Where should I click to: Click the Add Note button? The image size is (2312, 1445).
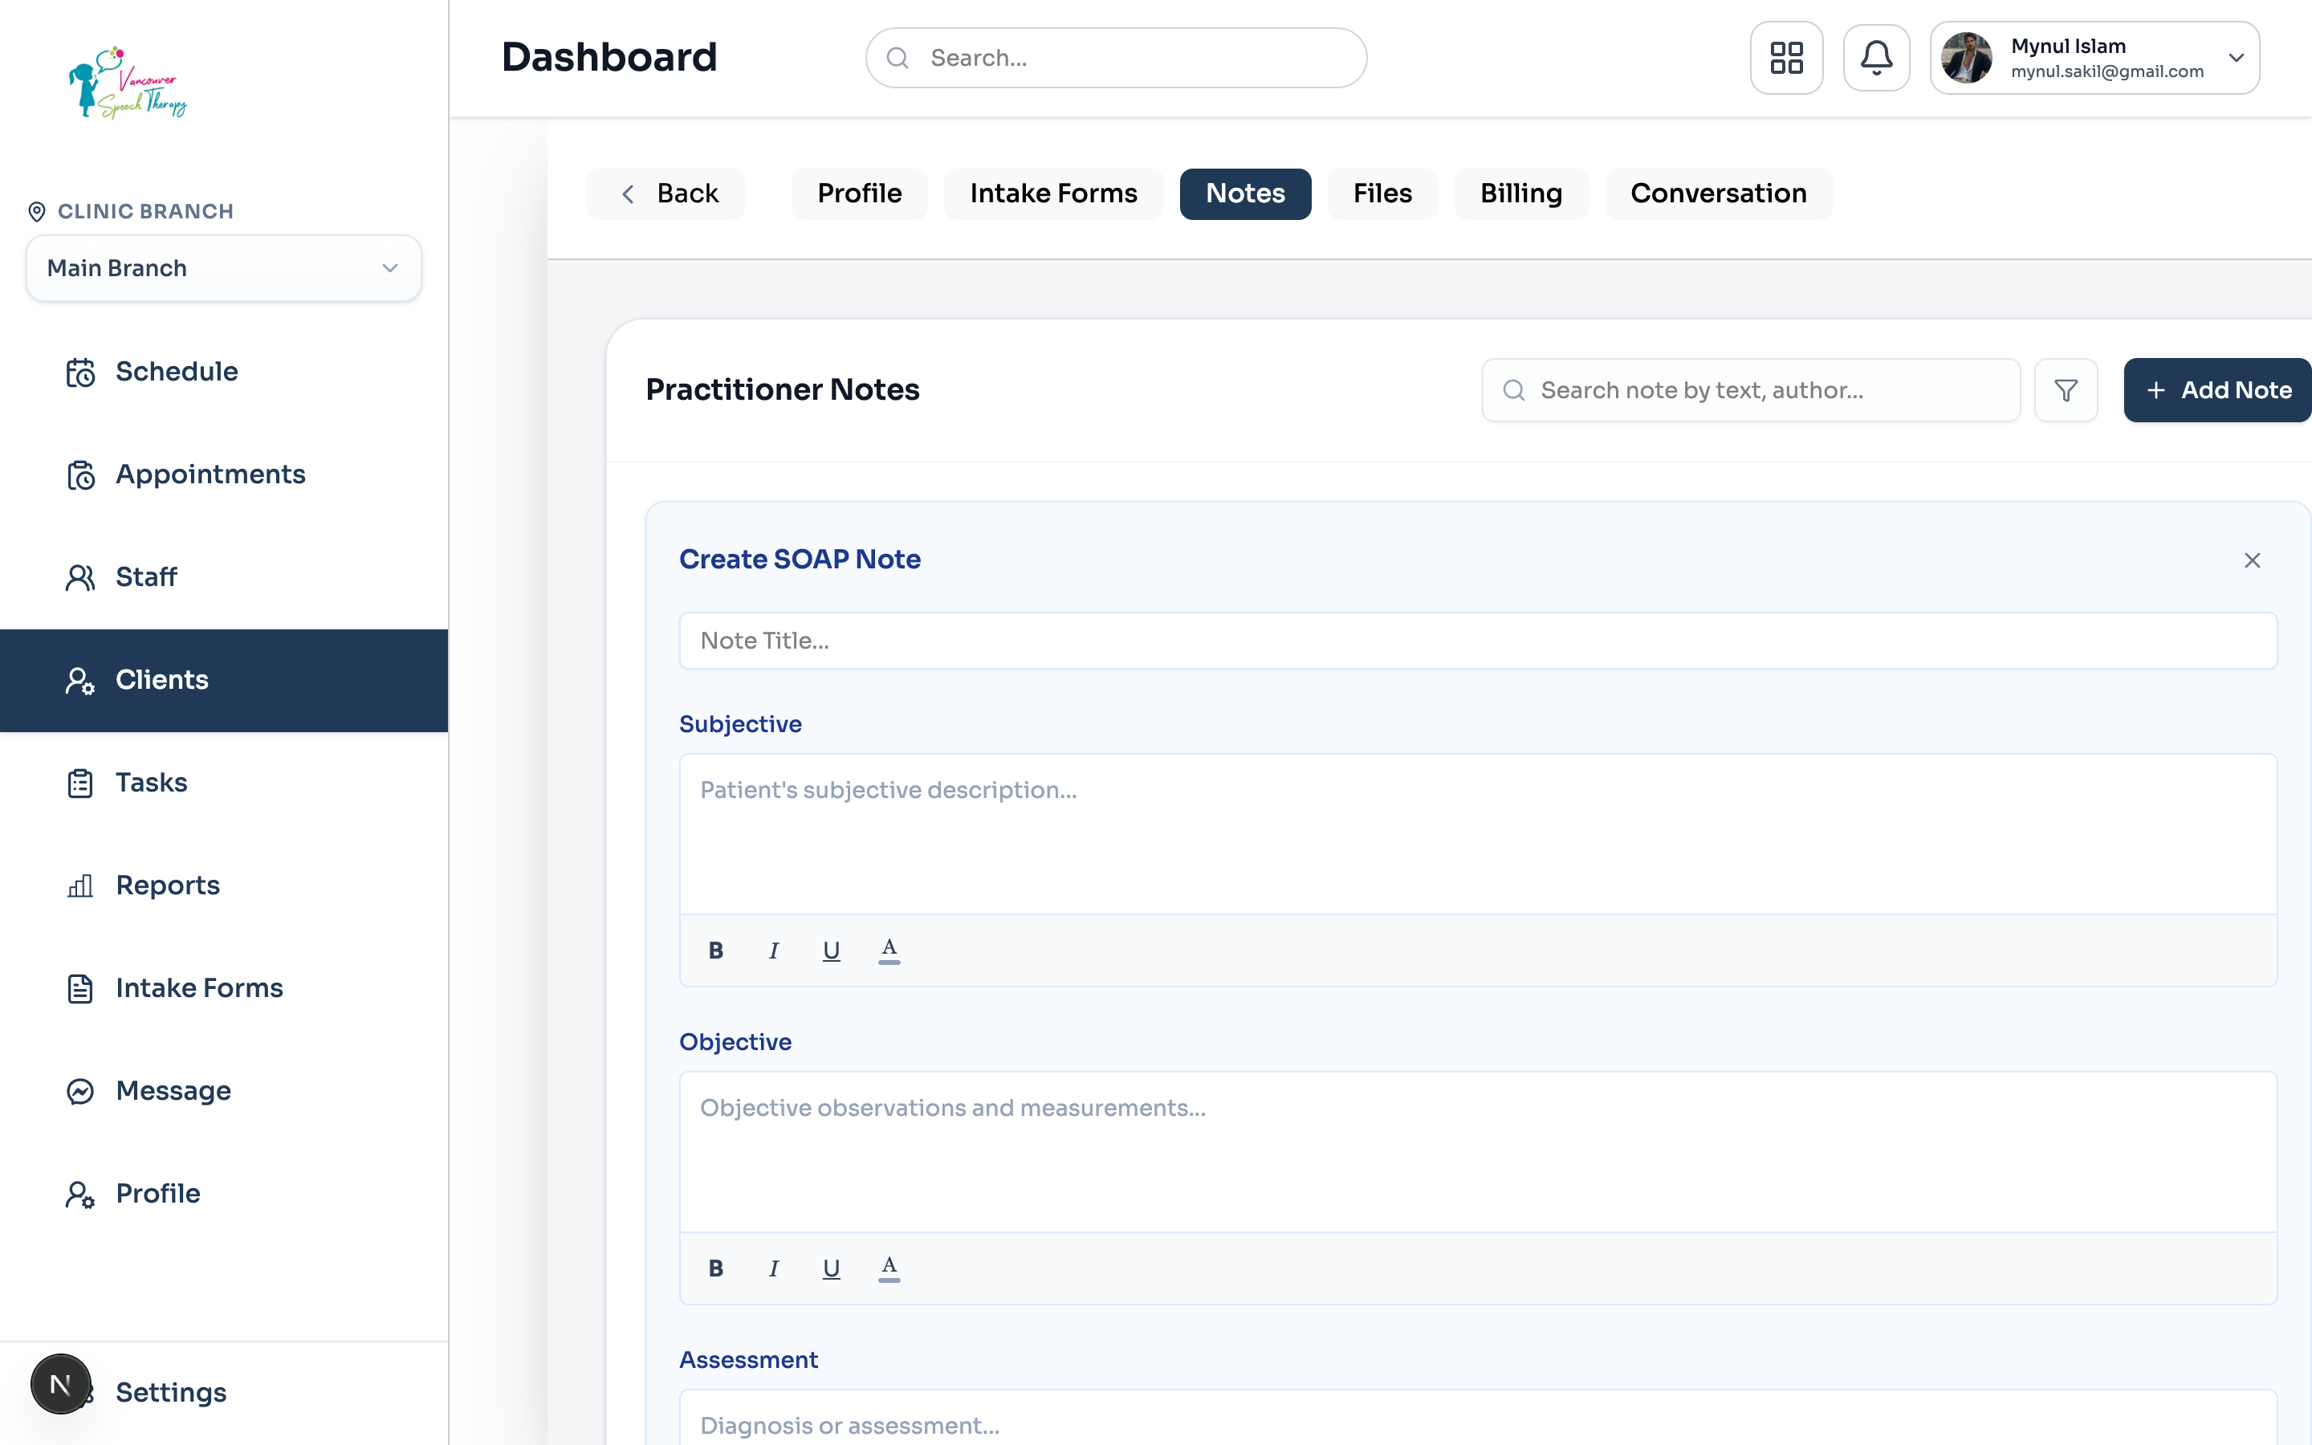(x=2216, y=390)
